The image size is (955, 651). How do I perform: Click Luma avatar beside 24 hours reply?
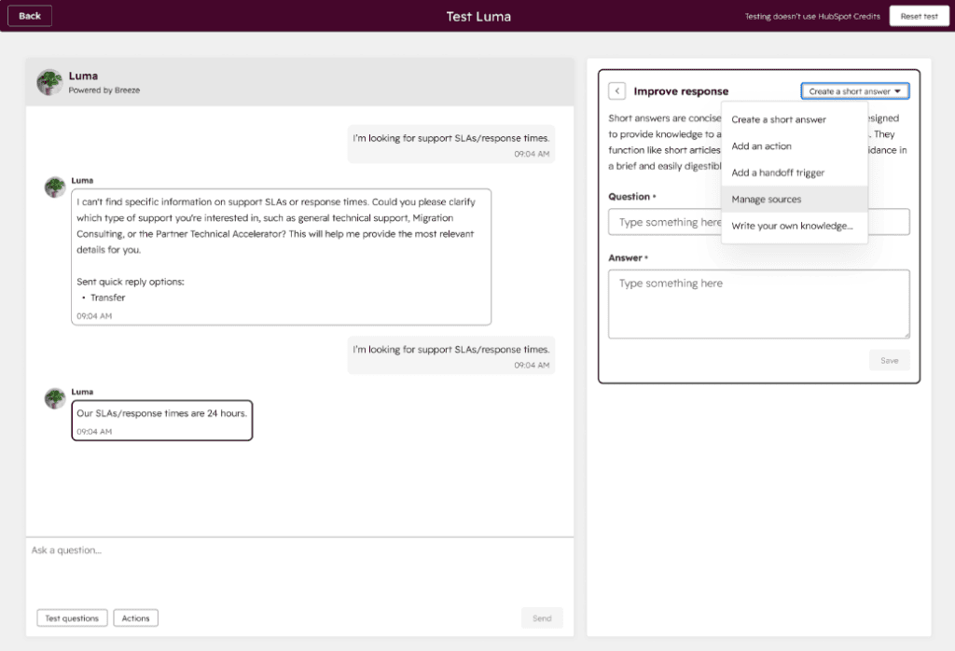pyautogui.click(x=55, y=398)
